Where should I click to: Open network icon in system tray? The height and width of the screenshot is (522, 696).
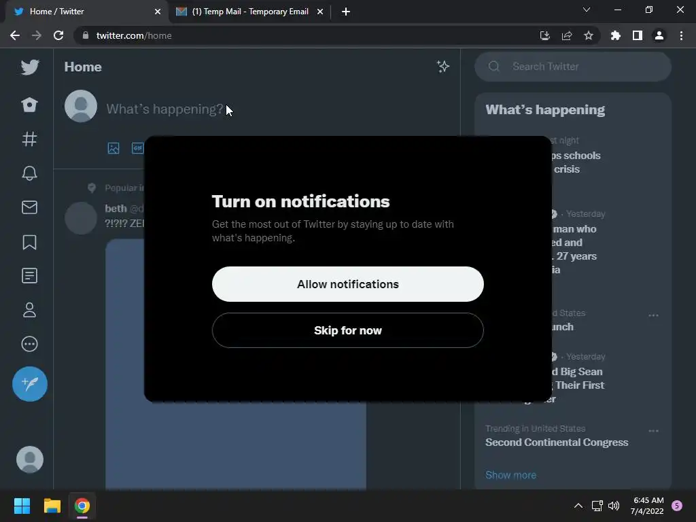pyautogui.click(x=597, y=506)
